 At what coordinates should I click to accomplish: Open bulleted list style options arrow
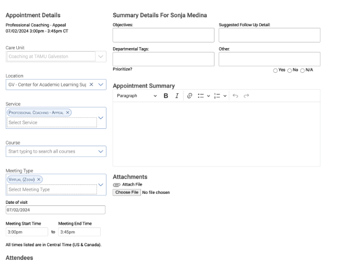(208, 96)
